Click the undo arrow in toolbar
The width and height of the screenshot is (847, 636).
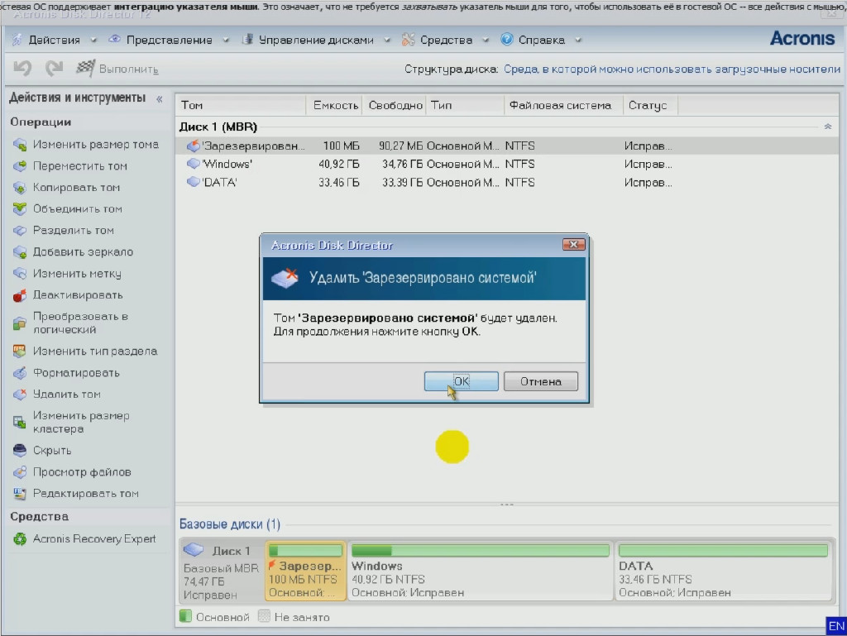pyautogui.click(x=22, y=69)
